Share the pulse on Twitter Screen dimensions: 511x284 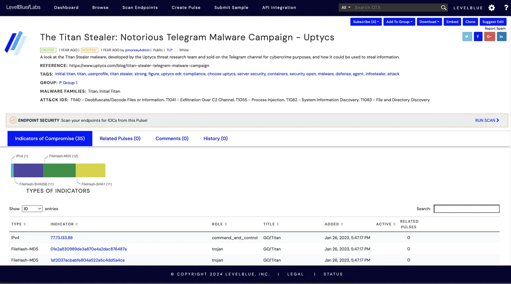pyautogui.click(x=467, y=36)
